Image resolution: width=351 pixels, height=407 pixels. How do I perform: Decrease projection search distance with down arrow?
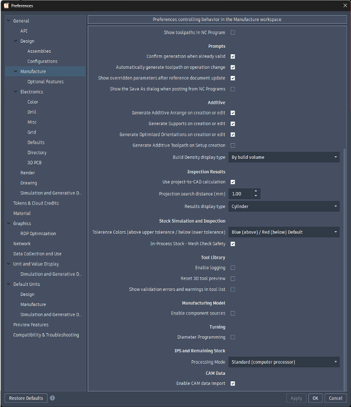point(256,196)
